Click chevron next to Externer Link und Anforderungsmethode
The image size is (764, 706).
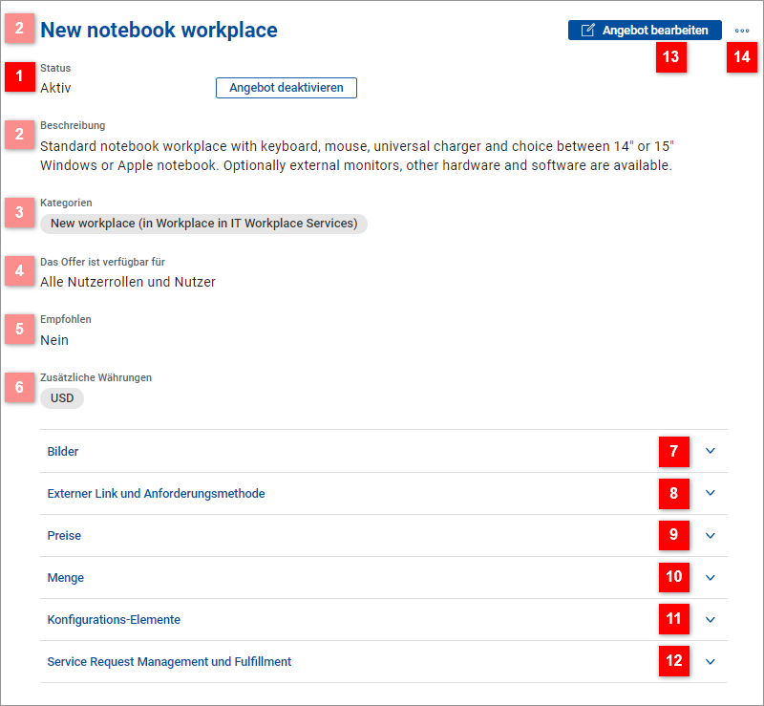click(710, 493)
